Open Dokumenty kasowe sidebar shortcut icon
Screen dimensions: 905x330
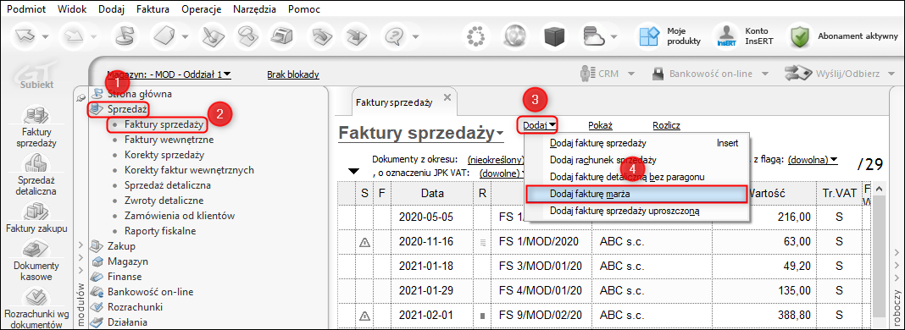point(36,250)
